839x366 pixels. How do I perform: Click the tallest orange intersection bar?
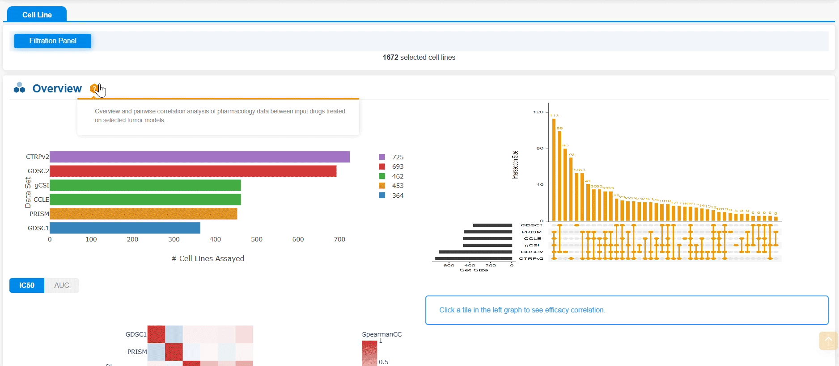(554, 170)
